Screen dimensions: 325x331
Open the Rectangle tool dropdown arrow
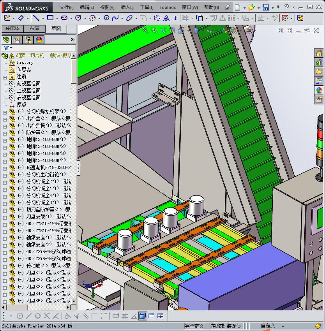coord(57,18)
